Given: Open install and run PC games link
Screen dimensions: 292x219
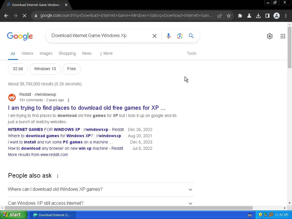Looking at the screenshot, I should [60, 142].
